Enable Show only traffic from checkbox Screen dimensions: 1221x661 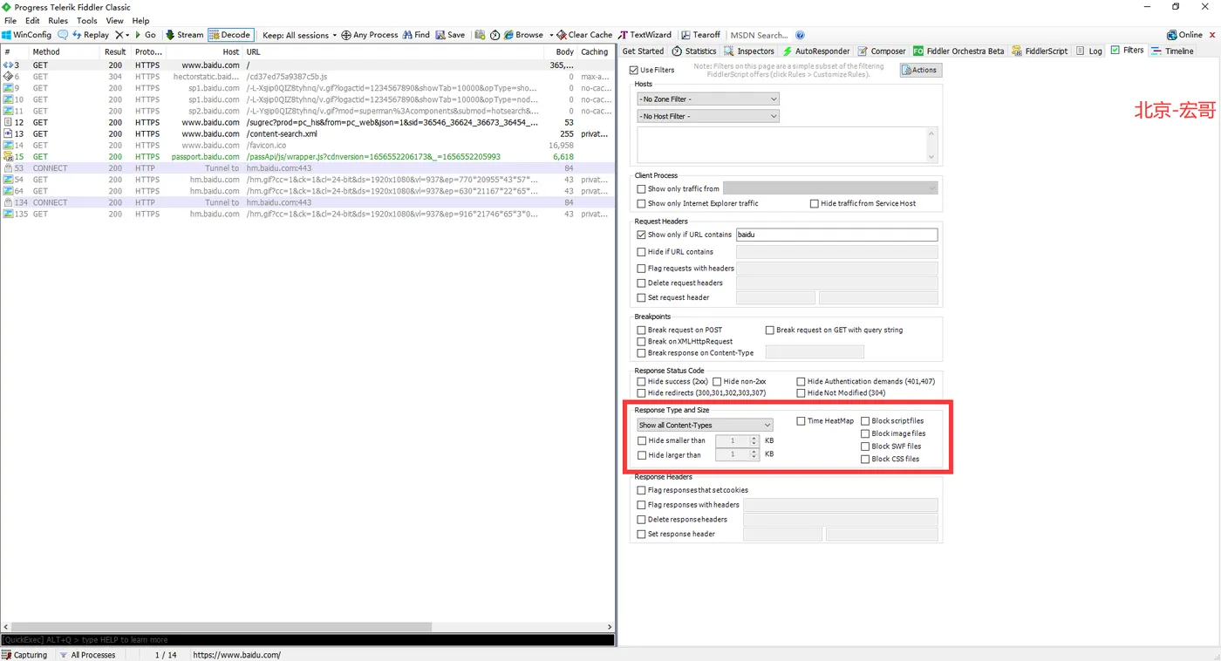tap(641, 188)
